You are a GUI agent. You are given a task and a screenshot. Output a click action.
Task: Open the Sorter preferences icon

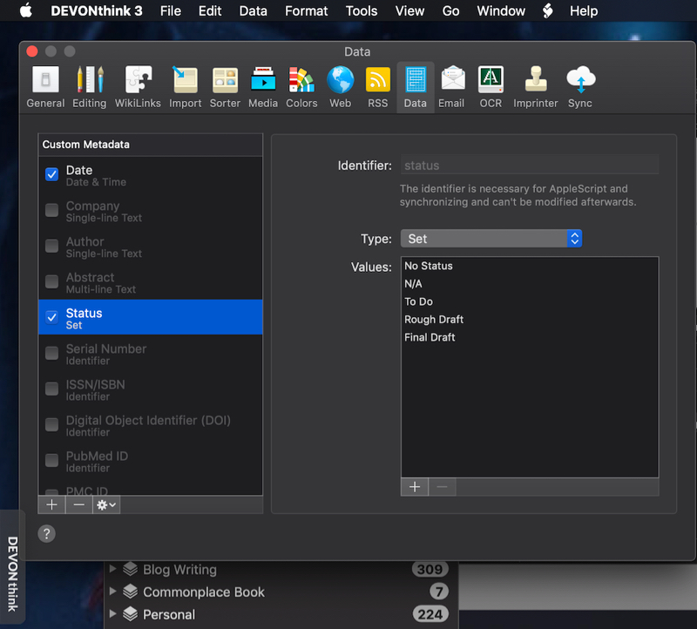point(225,85)
